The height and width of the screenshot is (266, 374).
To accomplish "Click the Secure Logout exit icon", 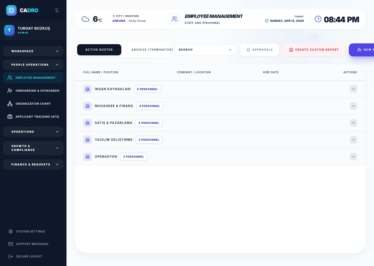I will point(11,256).
